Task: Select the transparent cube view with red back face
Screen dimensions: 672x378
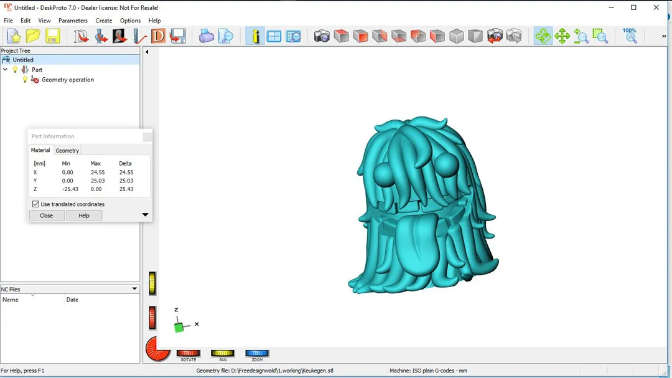Action: click(418, 36)
